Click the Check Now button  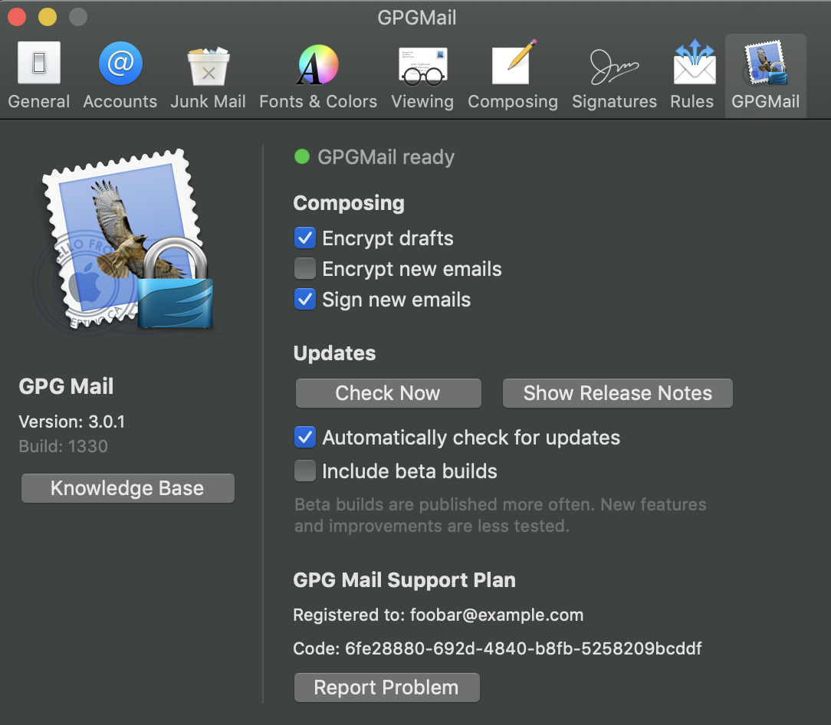click(388, 393)
